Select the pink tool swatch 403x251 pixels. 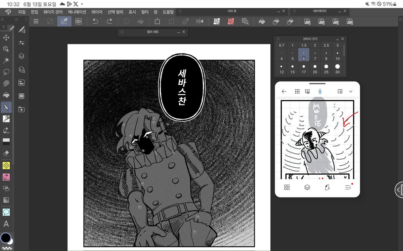(x=6, y=177)
